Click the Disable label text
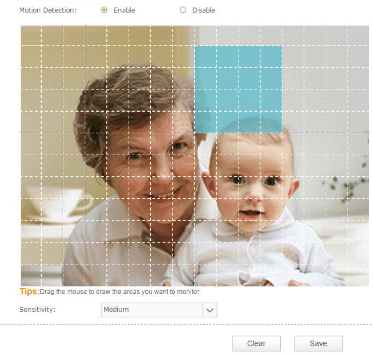 click(203, 10)
